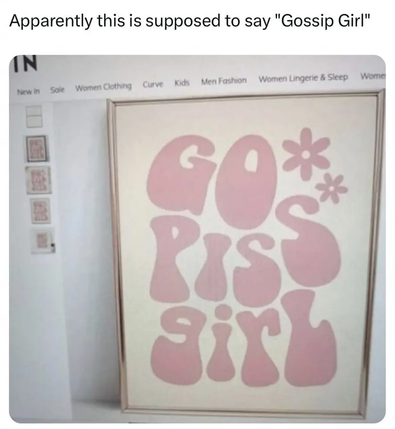Click the cut-off Wome menu item
The image size is (395, 429).
[x=373, y=76]
